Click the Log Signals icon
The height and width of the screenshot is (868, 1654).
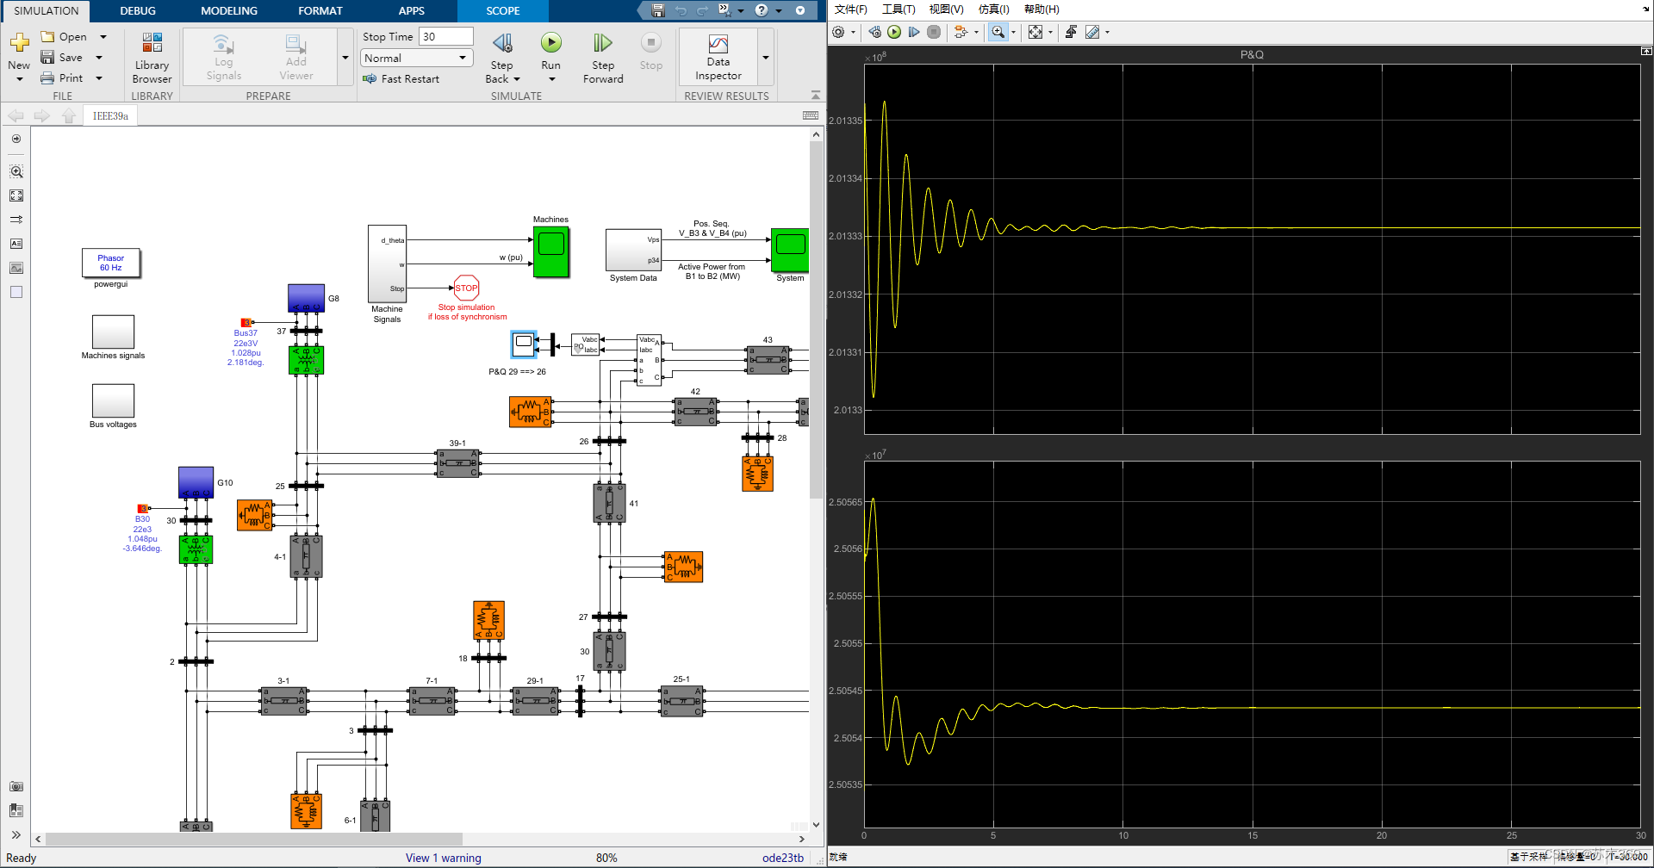pyautogui.click(x=223, y=58)
